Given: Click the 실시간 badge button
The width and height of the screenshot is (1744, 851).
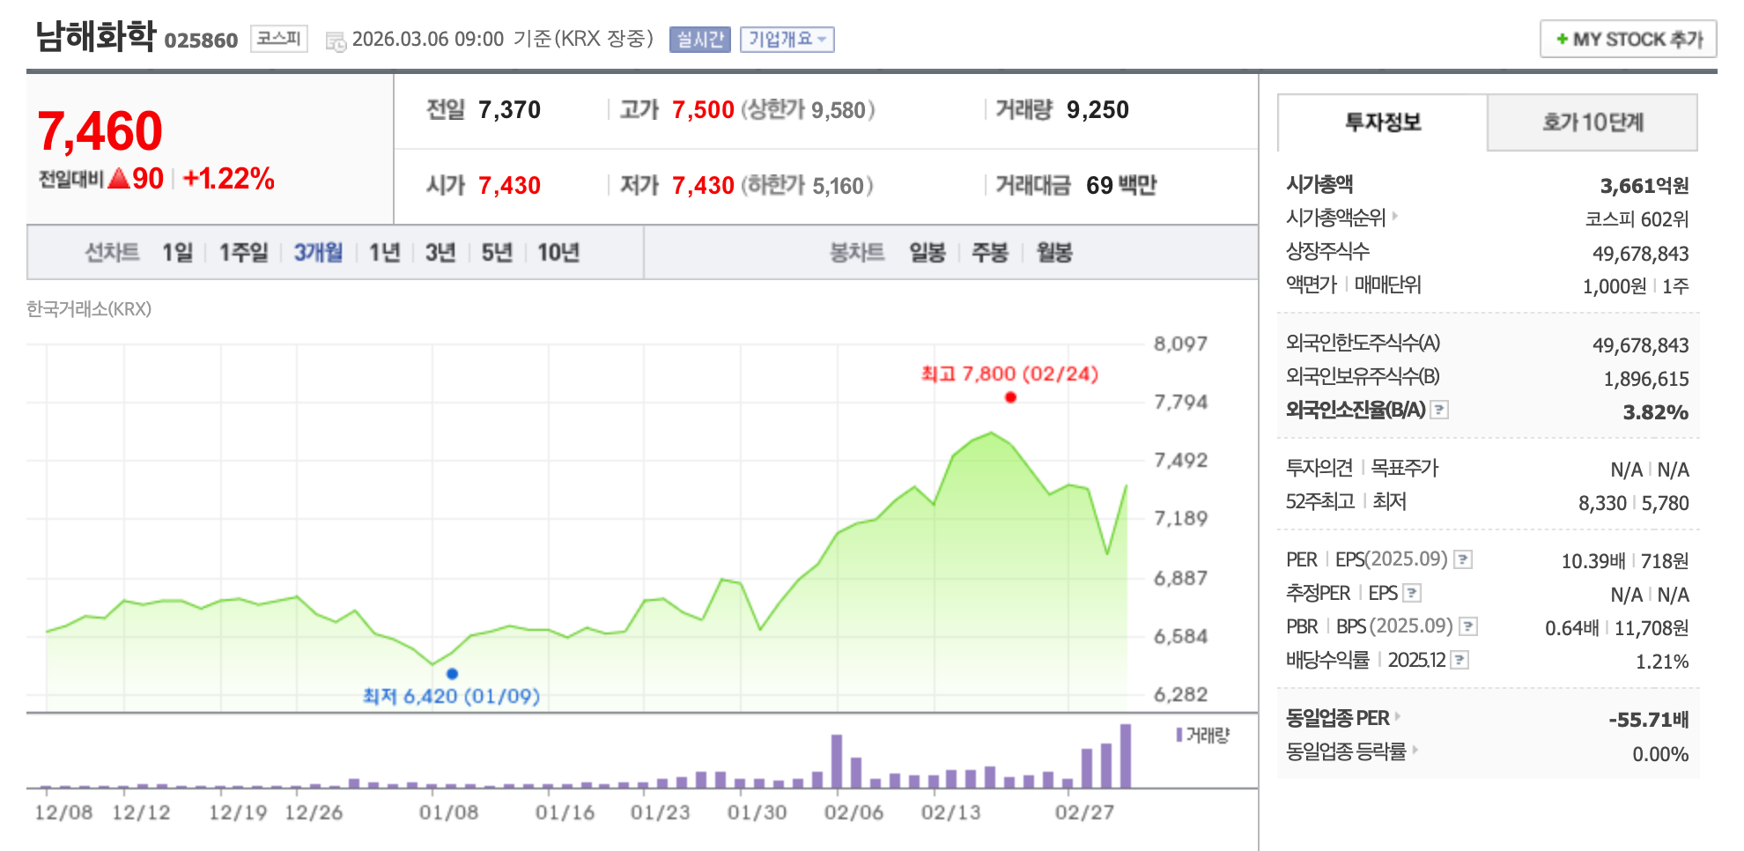Looking at the screenshot, I should (x=699, y=40).
